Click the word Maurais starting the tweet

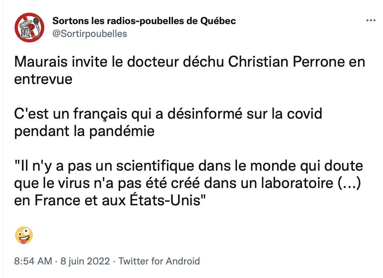click(41, 61)
